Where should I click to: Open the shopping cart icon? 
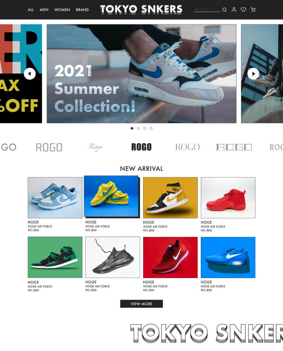tap(253, 10)
